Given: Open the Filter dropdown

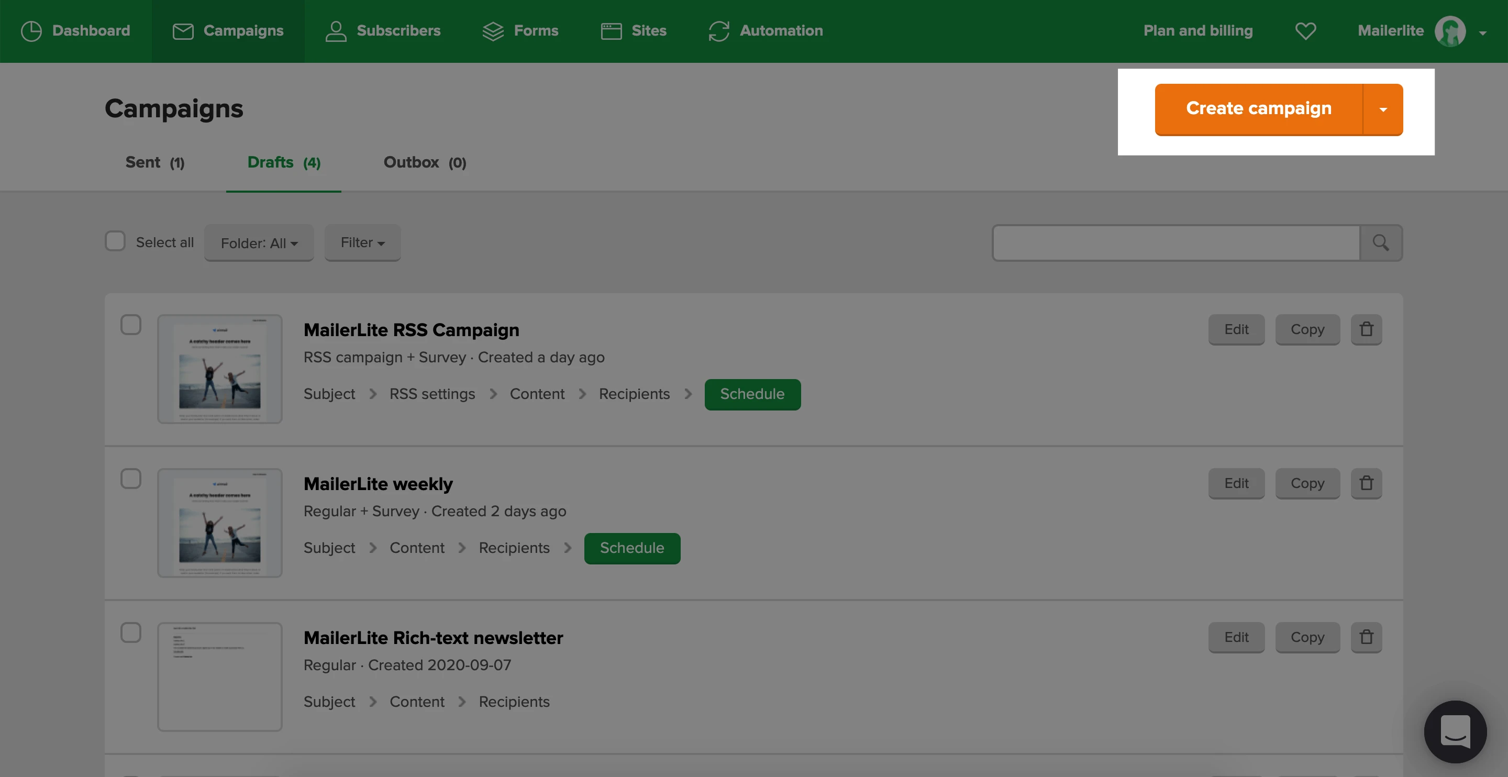Looking at the screenshot, I should coord(362,242).
